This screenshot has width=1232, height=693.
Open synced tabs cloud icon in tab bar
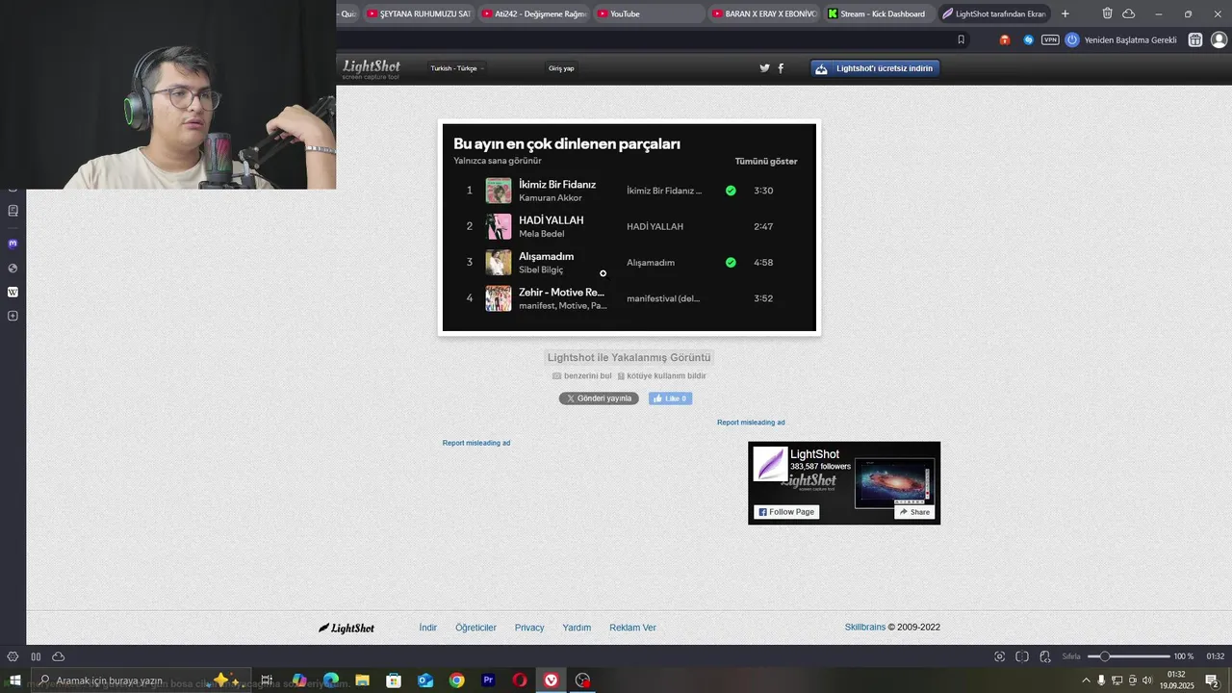pyautogui.click(x=1128, y=13)
